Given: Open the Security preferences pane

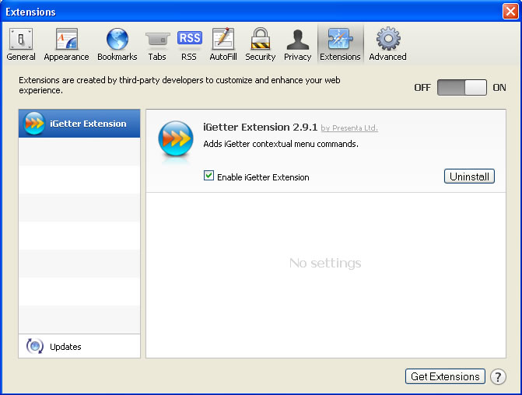Looking at the screenshot, I should click(x=261, y=44).
